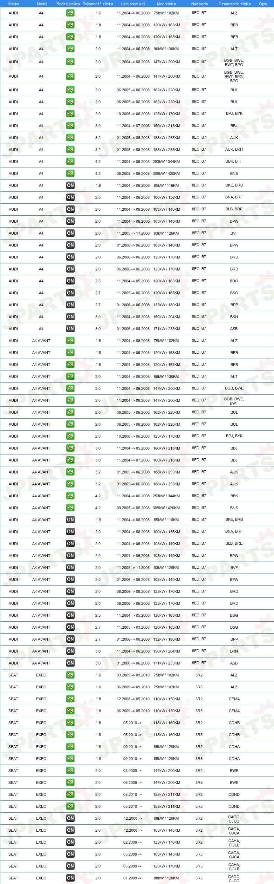Click the Nadwozie column header
The image size is (274, 884).
[x=200, y=4]
